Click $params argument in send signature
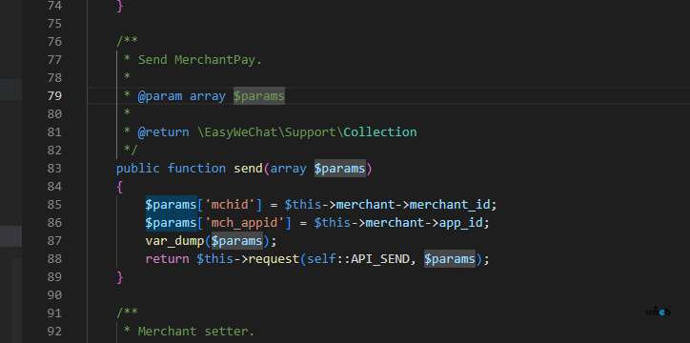Image resolution: width=690 pixels, height=343 pixels. pyautogui.click(x=339, y=169)
